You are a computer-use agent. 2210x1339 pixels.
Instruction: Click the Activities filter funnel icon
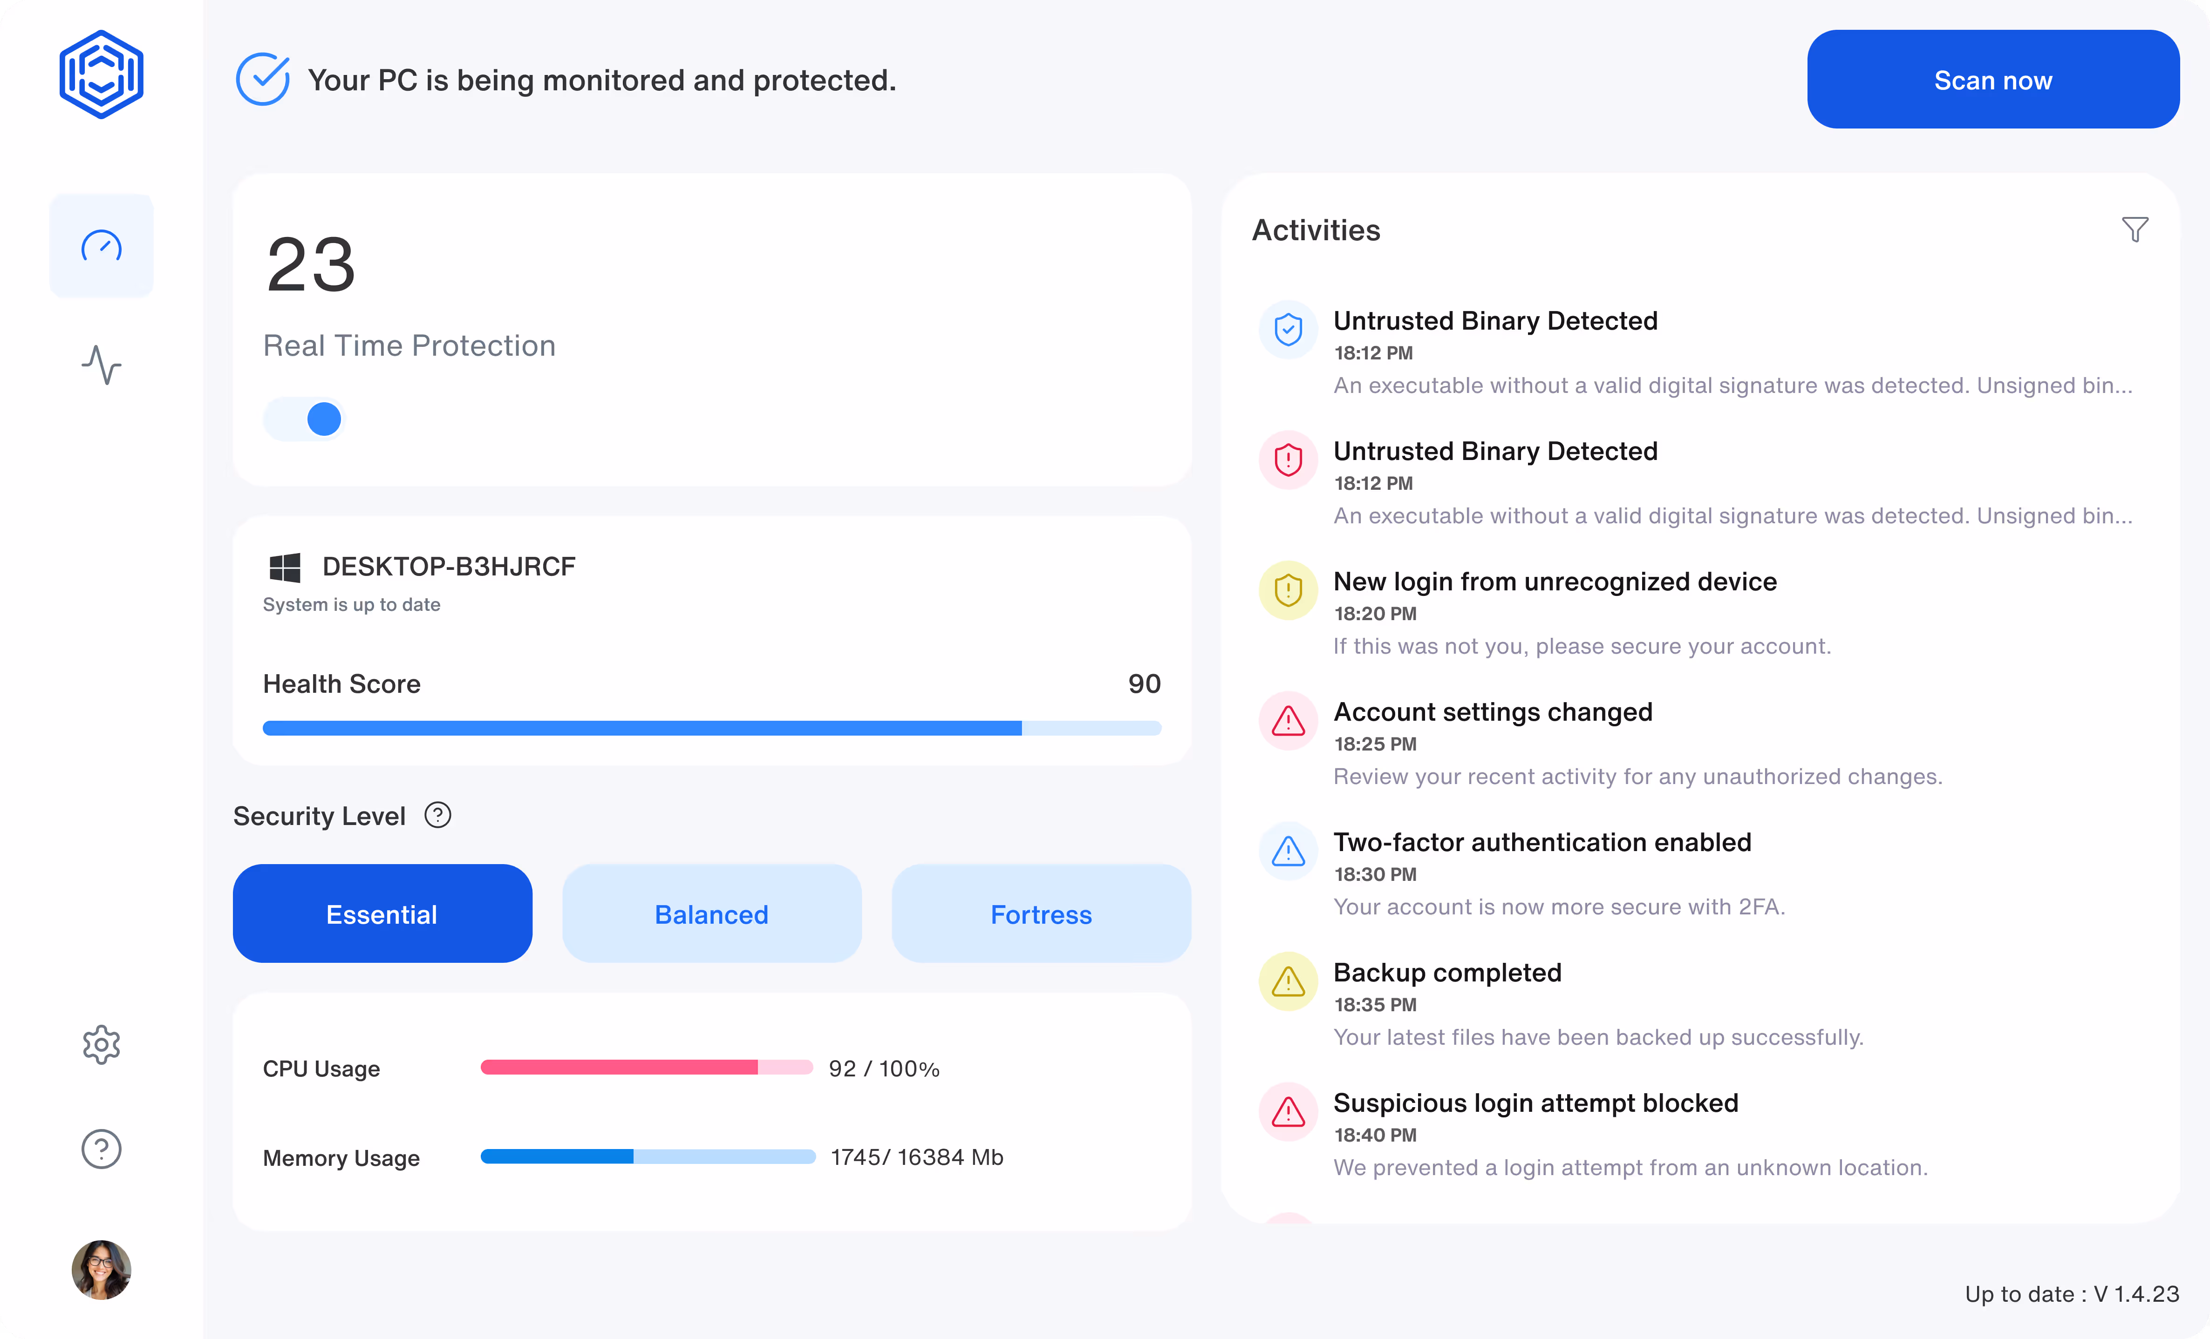[2135, 230]
